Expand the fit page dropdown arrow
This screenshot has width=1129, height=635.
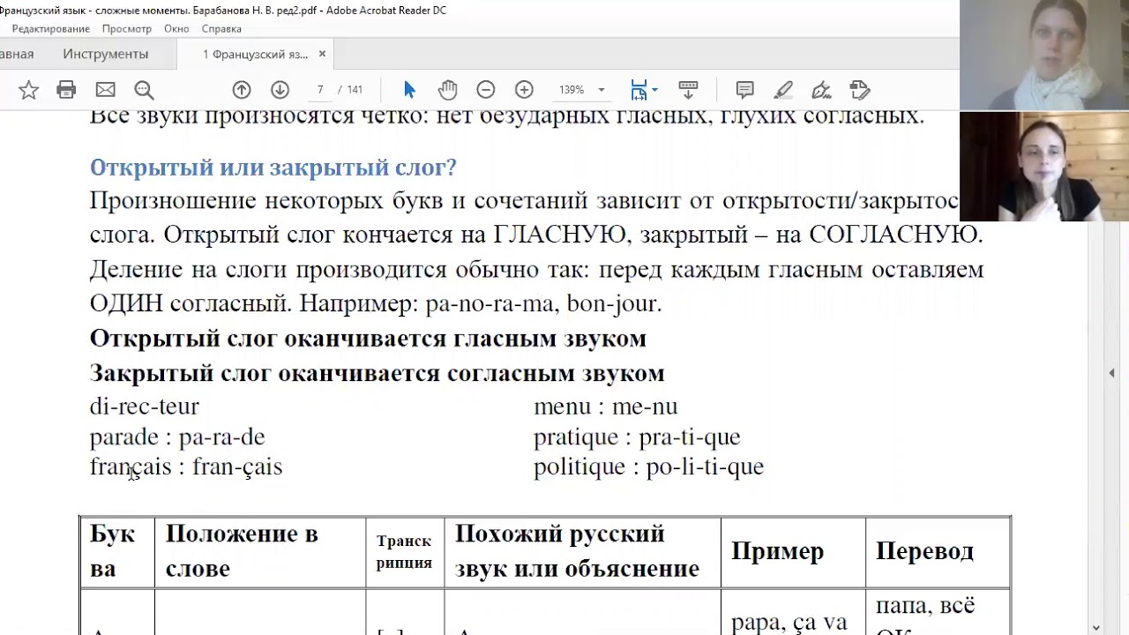click(654, 90)
